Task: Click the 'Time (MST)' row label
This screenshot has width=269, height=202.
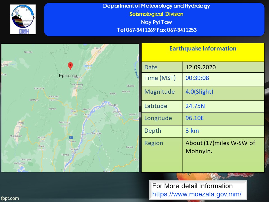Action: [160, 78]
